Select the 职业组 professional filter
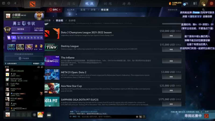This screenshot has width=215, height=121. tap(59, 20)
